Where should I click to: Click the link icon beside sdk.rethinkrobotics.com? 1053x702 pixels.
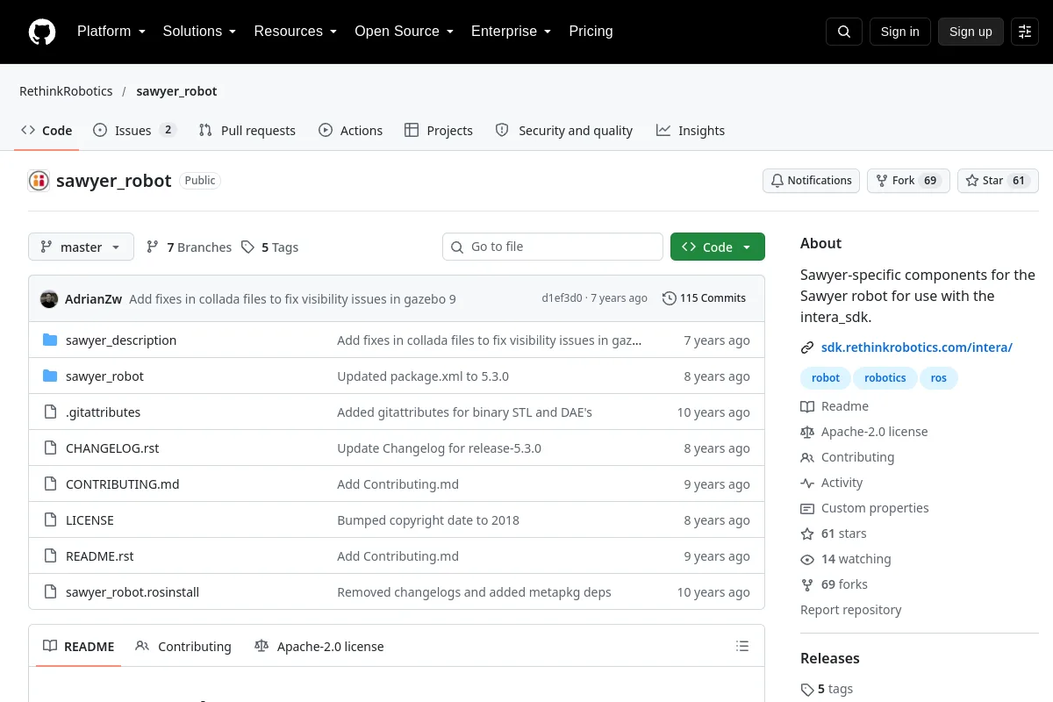tap(807, 347)
